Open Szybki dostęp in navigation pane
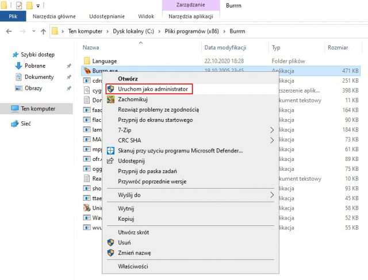The image size is (368, 280). point(37,55)
